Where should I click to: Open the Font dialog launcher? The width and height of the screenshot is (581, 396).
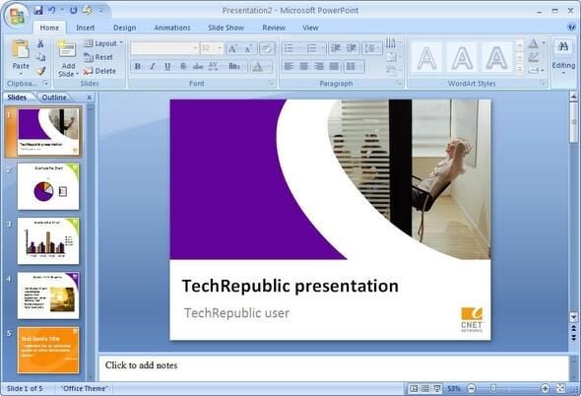click(x=271, y=84)
